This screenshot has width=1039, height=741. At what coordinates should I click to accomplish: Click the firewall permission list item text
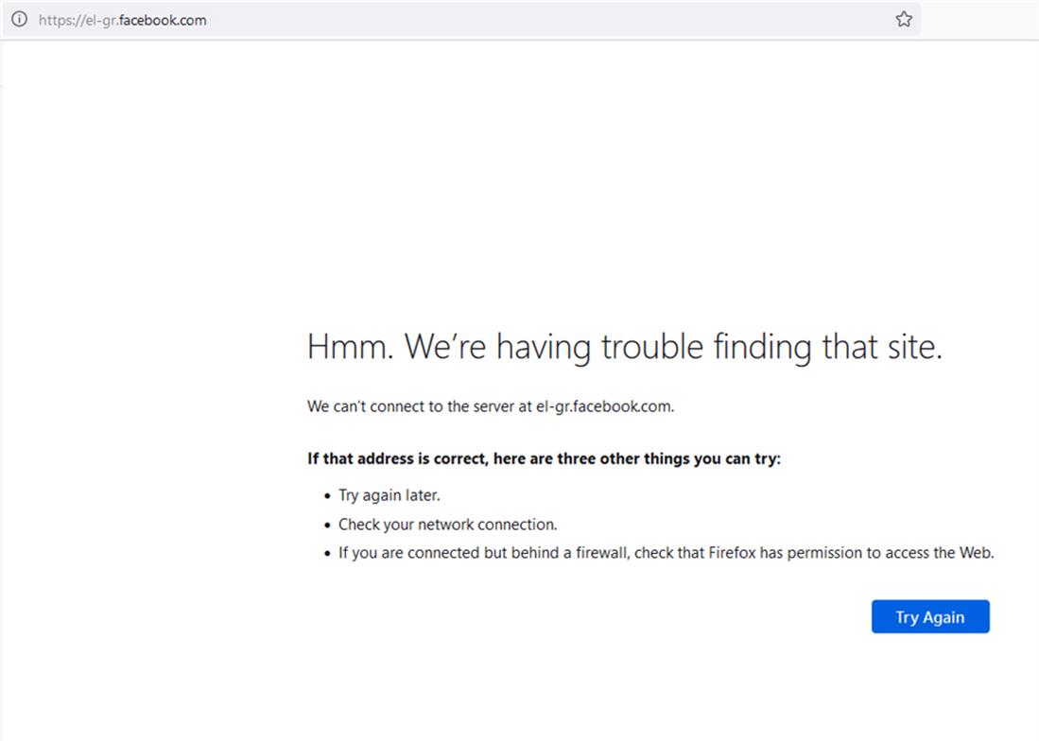point(666,553)
